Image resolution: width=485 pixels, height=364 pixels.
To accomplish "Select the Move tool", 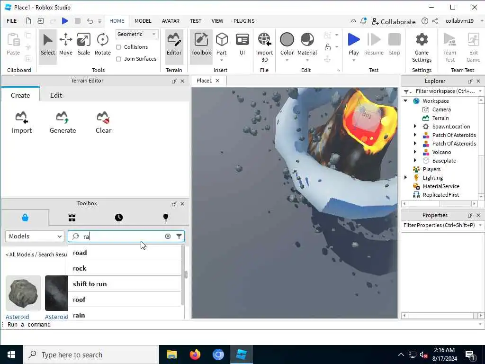I will coord(65,44).
